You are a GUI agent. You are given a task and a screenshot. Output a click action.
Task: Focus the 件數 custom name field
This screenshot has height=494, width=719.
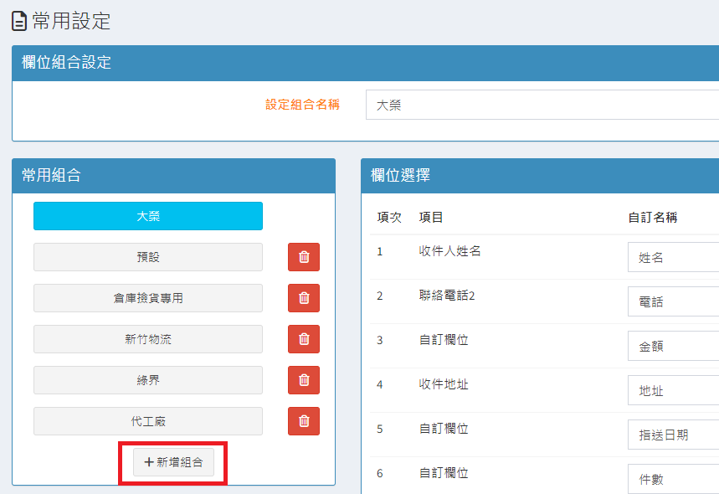tap(673, 479)
